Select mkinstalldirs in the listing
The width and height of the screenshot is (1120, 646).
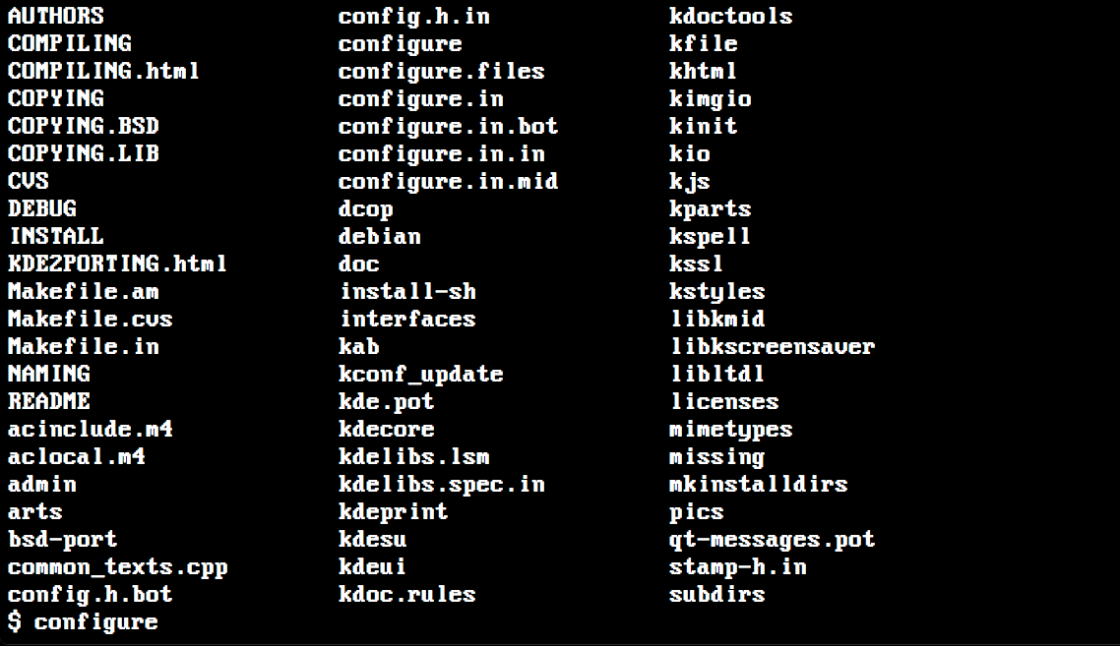(759, 485)
